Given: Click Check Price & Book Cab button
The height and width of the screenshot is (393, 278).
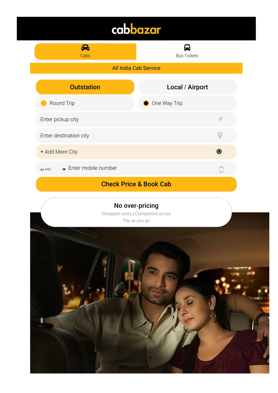Looking at the screenshot, I should coord(136,184).
